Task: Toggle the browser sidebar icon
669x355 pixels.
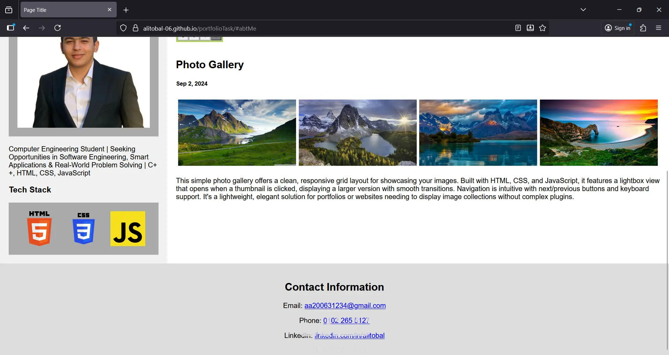Action: pos(11,28)
